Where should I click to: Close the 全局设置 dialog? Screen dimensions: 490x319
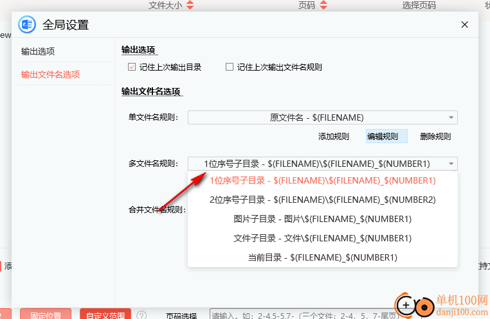coord(464,24)
